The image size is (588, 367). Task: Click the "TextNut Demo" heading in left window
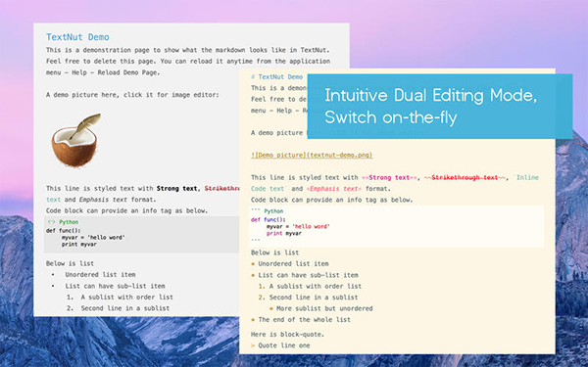coord(77,37)
